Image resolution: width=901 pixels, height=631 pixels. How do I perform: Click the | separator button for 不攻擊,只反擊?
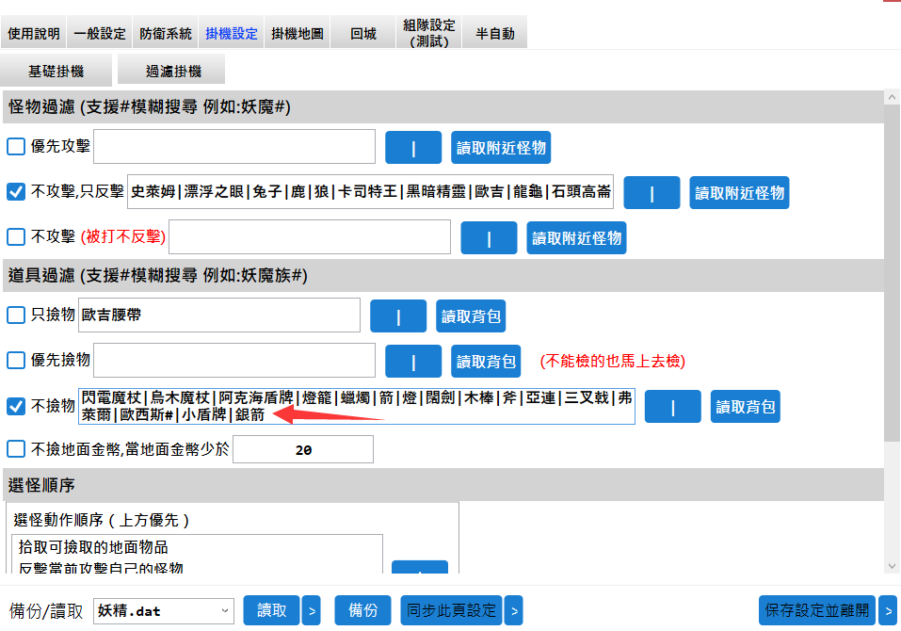coord(652,192)
